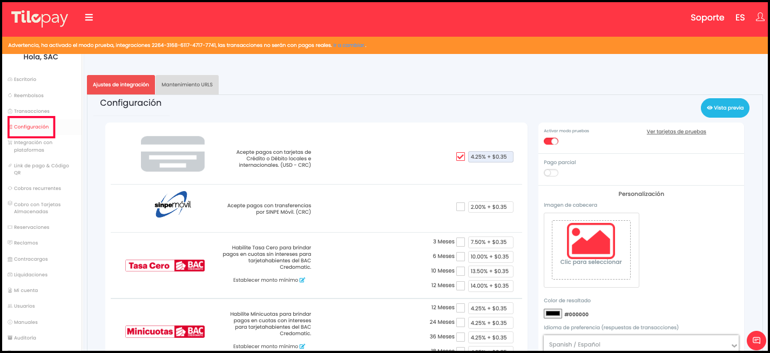Open Escritorio in the sidebar
This screenshot has width=770, height=353.
[x=25, y=79]
